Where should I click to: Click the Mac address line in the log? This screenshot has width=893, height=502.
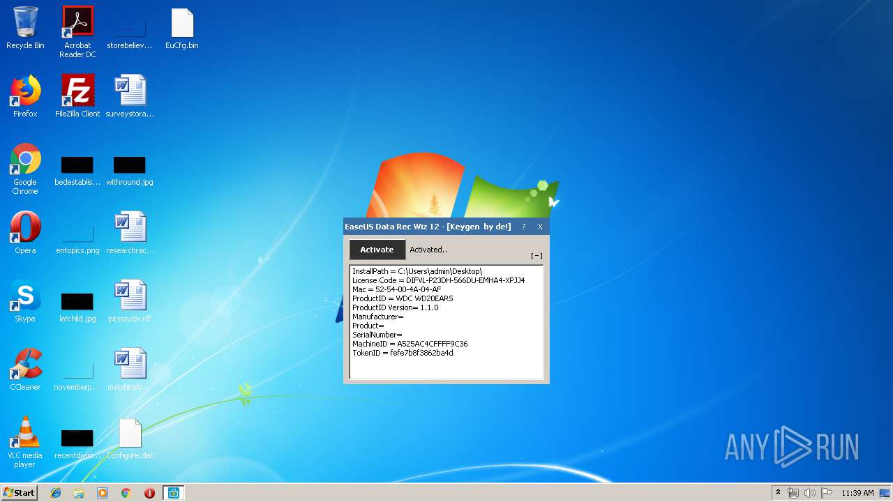396,289
